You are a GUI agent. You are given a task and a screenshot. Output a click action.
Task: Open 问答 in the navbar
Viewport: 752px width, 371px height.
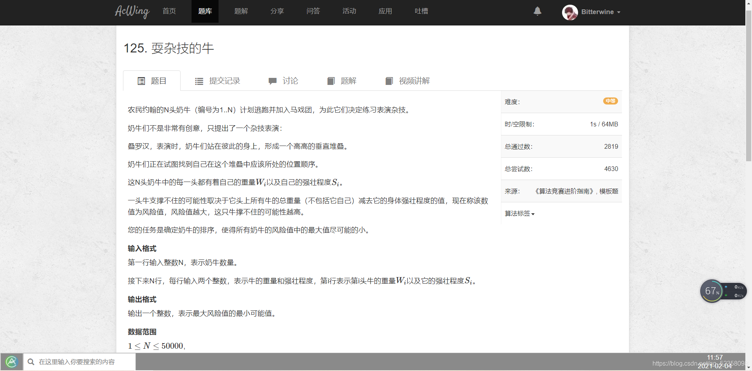pyautogui.click(x=313, y=11)
